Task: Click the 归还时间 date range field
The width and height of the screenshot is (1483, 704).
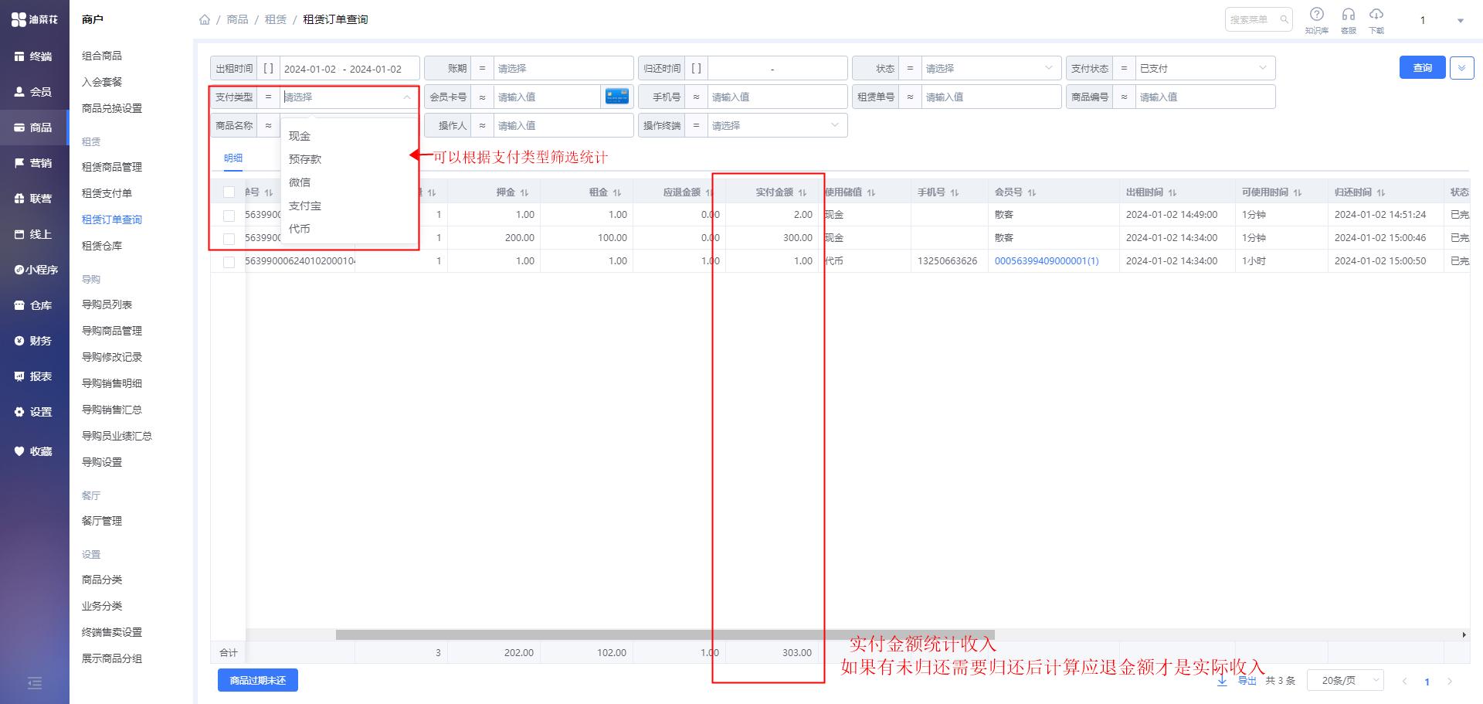Action: coord(777,68)
